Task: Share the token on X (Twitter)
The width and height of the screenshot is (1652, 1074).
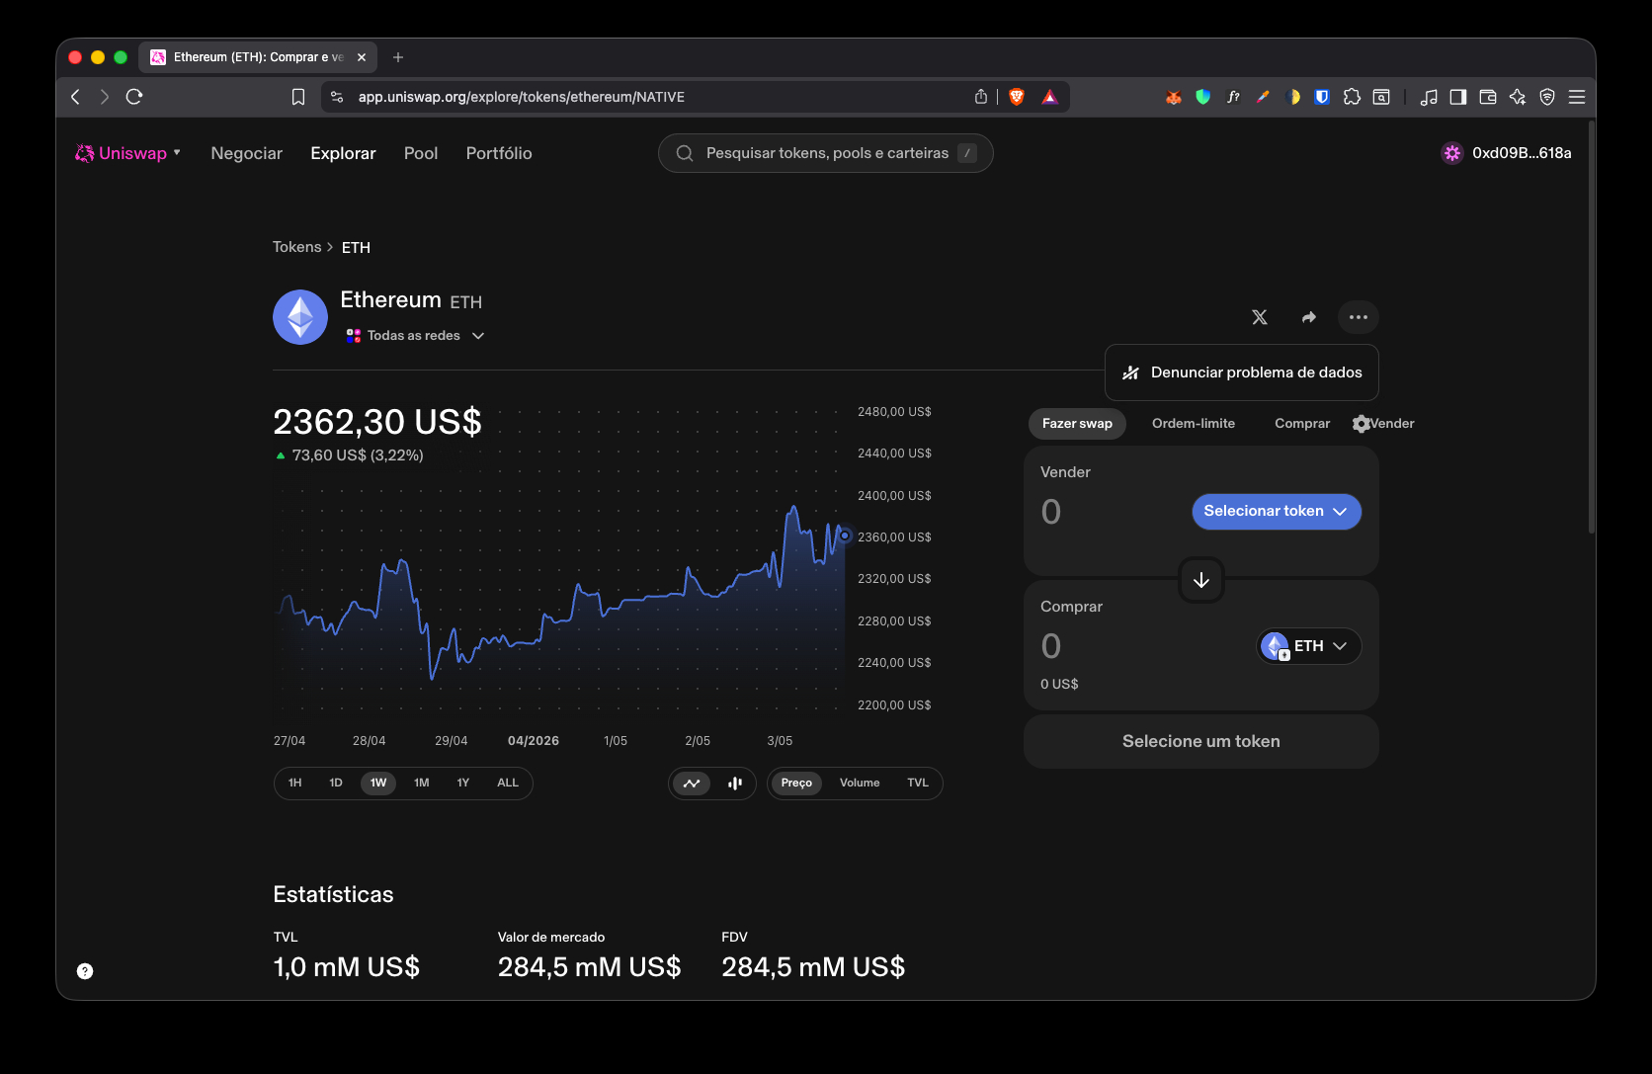Action: tap(1260, 317)
